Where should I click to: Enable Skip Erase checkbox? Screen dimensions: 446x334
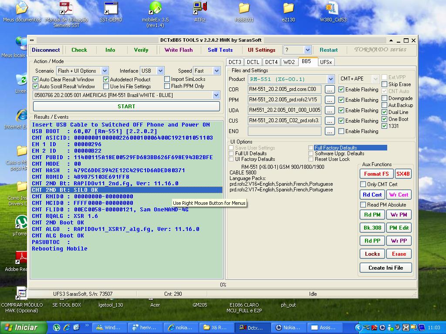(384, 84)
